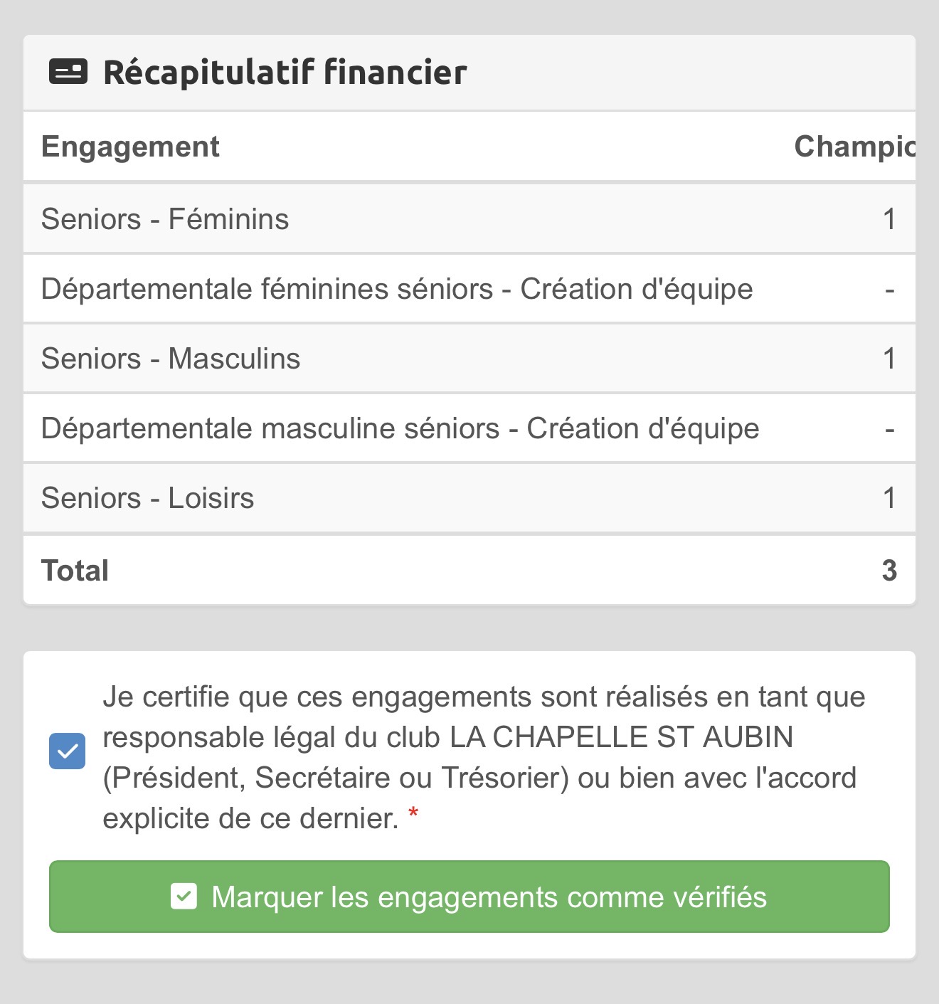Click the red required asterisk after dernier
Image resolution: width=939 pixels, height=1004 pixels.
point(413,813)
